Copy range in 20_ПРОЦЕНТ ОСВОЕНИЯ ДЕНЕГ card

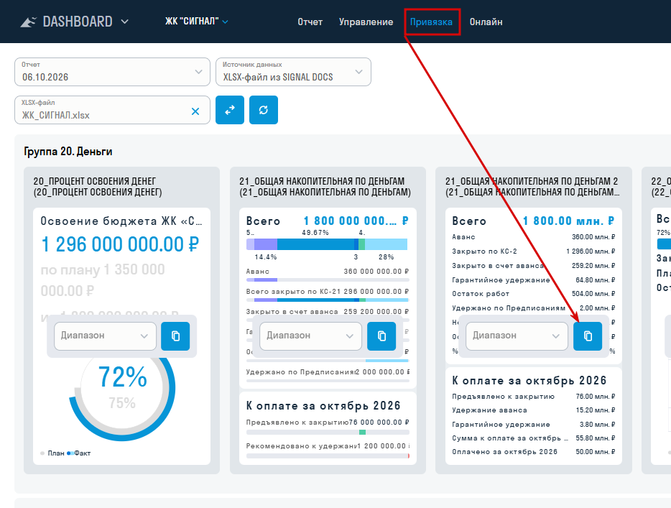(x=175, y=336)
